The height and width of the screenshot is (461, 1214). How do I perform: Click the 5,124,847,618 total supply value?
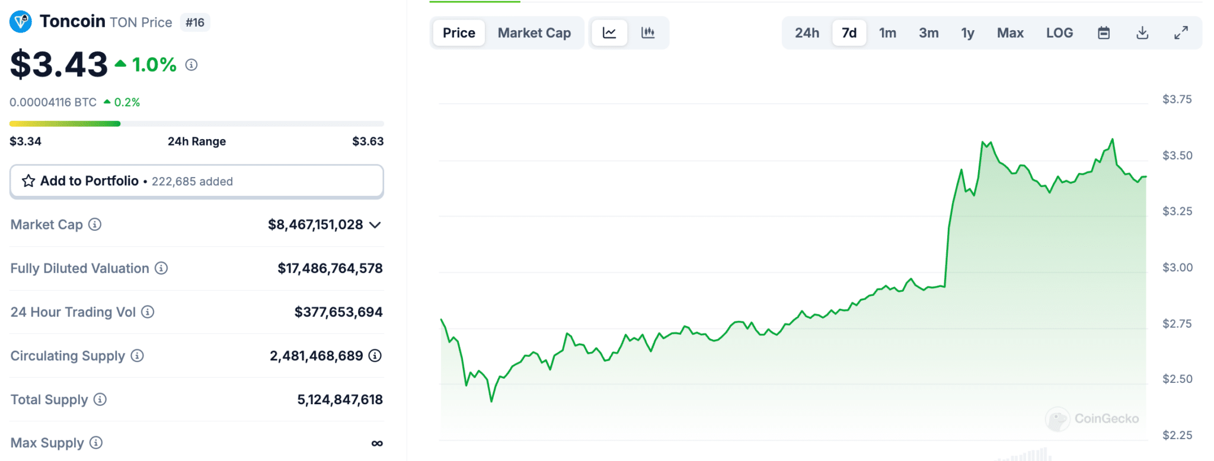[x=340, y=399]
